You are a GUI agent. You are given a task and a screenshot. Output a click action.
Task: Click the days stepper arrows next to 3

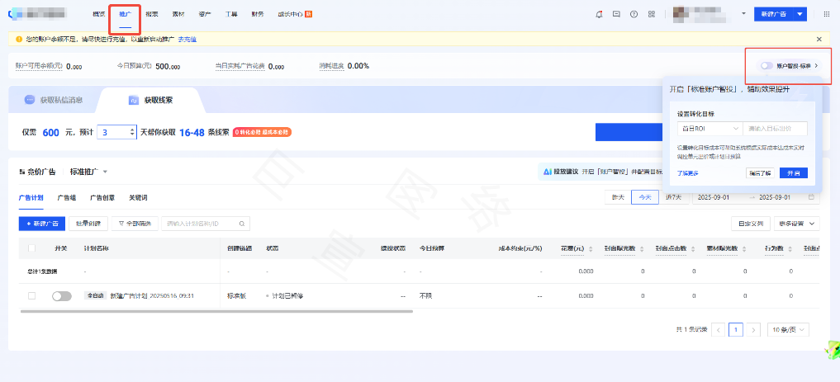coord(132,132)
